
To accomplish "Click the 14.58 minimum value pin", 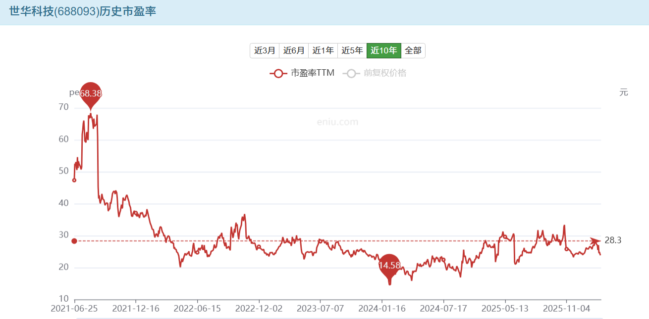I will tap(389, 266).
